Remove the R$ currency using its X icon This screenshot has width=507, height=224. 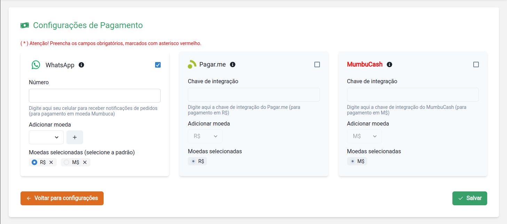tap(51, 162)
